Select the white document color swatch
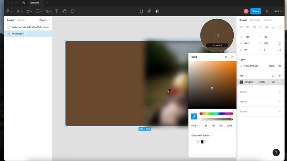This screenshot has width=287, height=161. click(x=193, y=142)
